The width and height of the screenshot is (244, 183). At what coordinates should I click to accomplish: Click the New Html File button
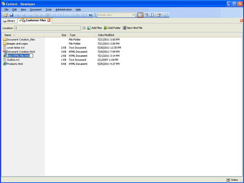(133, 28)
